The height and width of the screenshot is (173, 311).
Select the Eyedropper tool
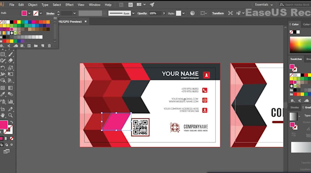3,94
